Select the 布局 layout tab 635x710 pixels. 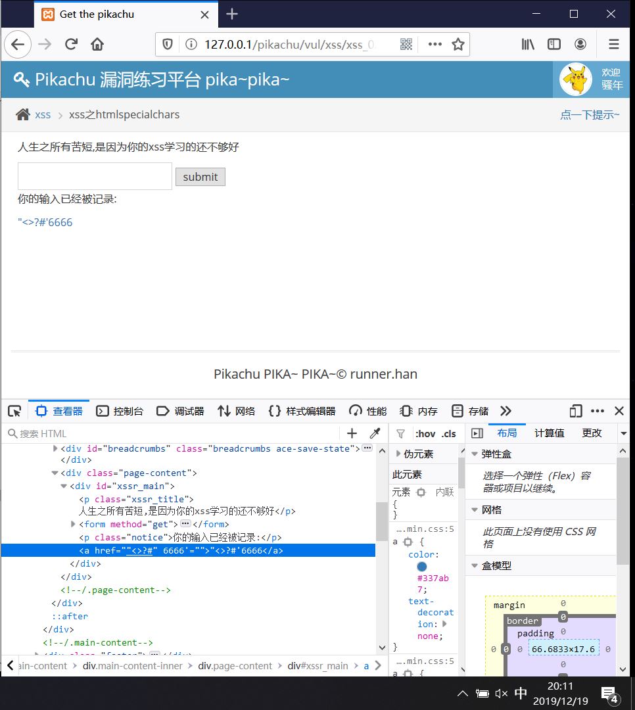507,433
